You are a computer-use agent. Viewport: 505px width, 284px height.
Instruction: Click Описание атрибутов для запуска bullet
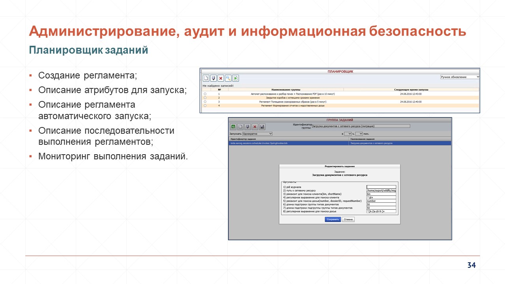[112, 90]
